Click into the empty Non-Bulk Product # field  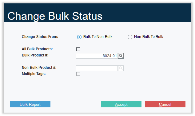pyautogui.click(x=97, y=68)
